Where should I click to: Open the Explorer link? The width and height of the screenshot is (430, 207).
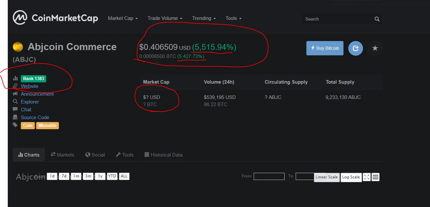pos(30,102)
